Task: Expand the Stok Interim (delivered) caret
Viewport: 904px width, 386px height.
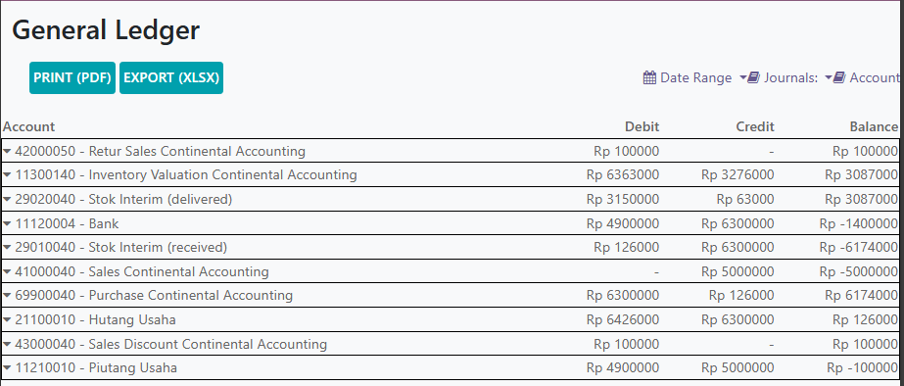Action: pos(7,199)
